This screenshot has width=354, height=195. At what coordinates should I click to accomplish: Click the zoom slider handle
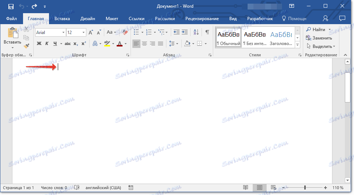click(x=305, y=188)
